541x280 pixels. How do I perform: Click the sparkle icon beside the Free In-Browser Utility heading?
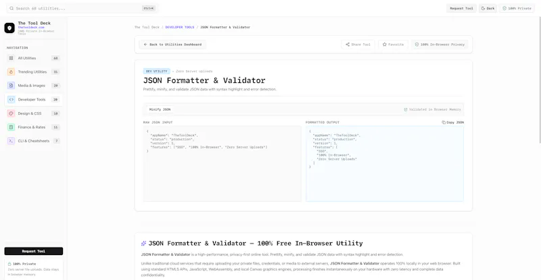coord(143,244)
